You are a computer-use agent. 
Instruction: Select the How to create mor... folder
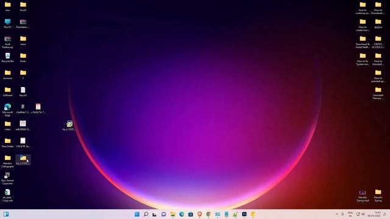coord(363,25)
